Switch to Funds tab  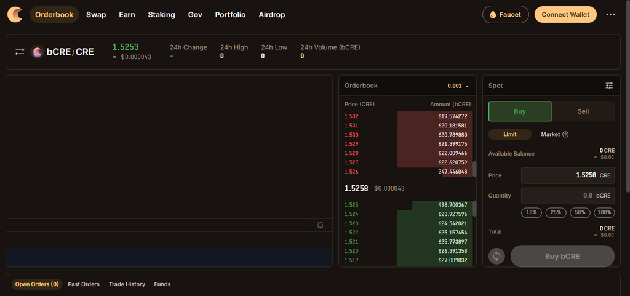pos(162,284)
